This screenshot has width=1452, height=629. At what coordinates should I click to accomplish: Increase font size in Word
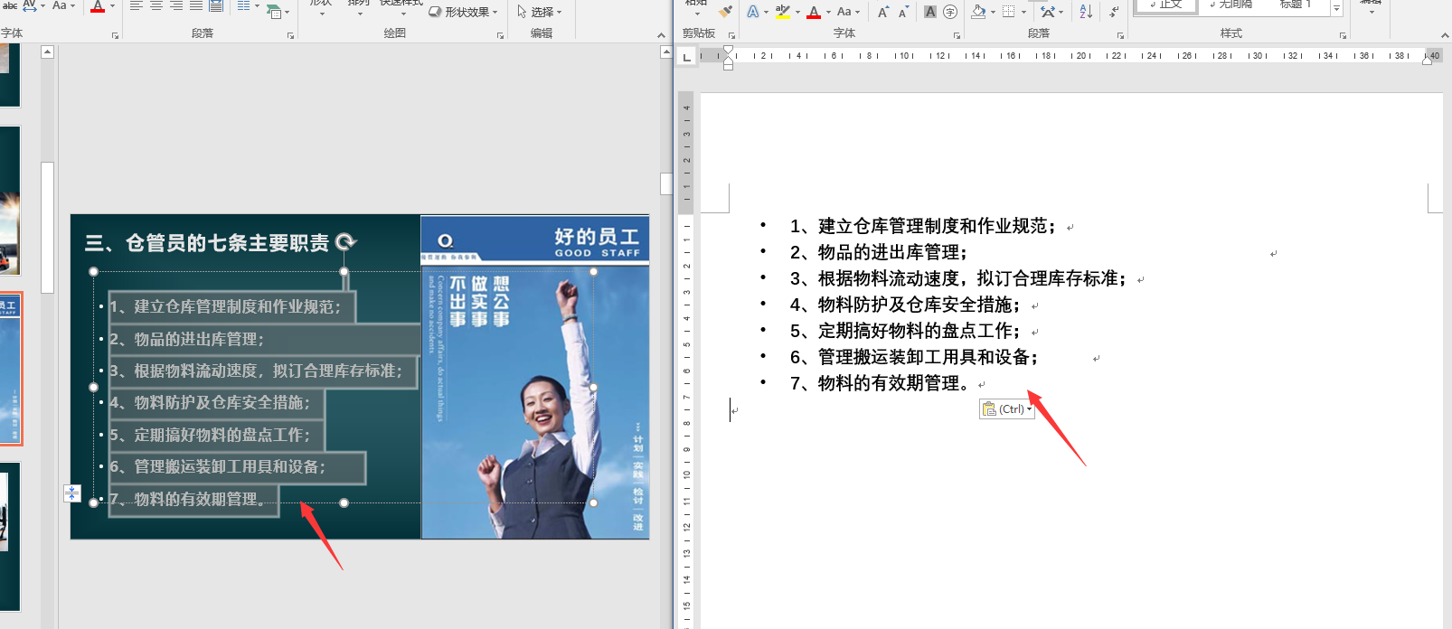(883, 12)
